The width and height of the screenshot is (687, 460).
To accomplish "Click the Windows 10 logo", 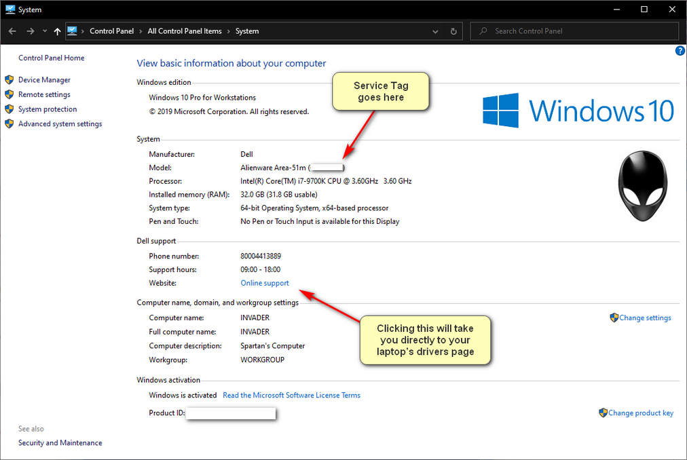I will (578, 110).
